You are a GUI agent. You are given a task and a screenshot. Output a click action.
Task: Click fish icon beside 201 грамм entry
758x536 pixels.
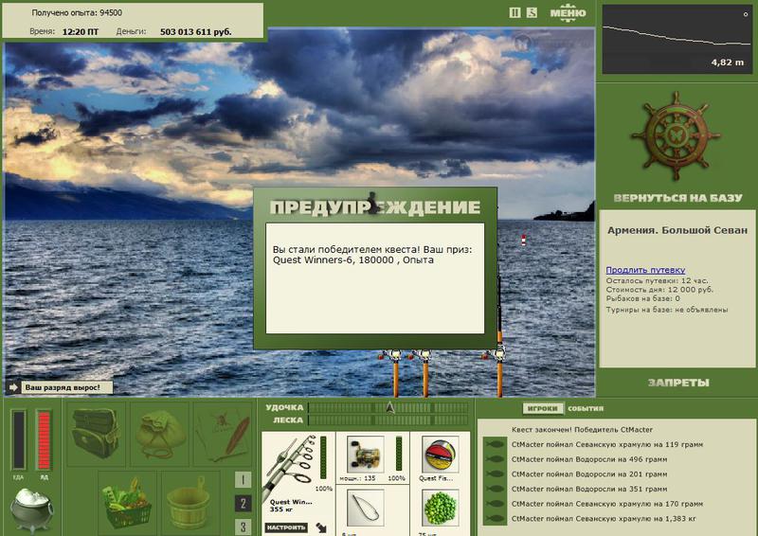(495, 474)
